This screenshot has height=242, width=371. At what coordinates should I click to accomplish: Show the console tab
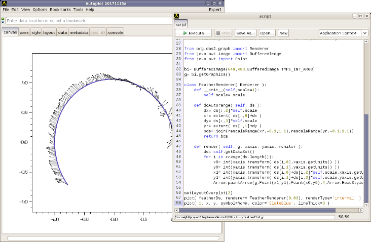[x=115, y=32]
